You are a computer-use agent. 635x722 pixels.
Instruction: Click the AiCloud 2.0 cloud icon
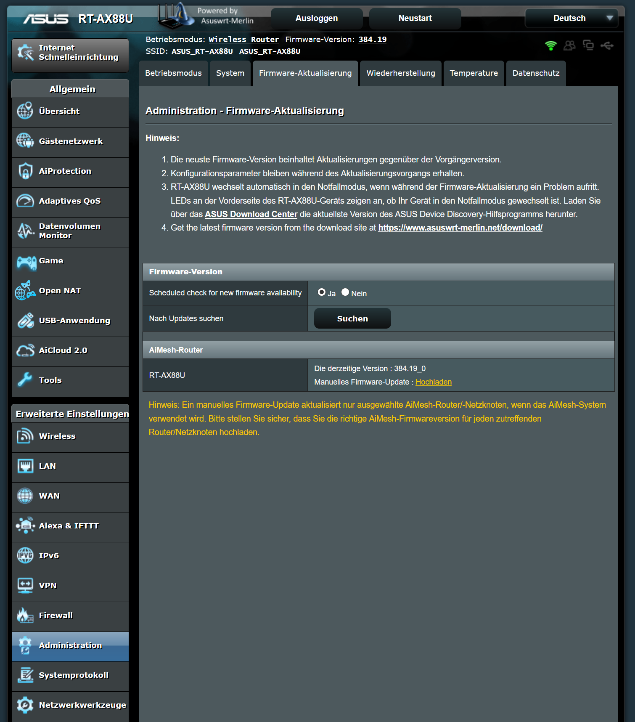coord(25,350)
